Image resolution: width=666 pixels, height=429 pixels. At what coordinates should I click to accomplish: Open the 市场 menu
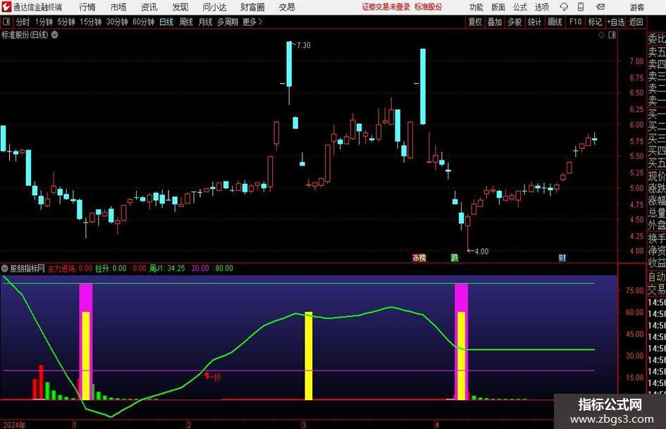[x=118, y=7]
